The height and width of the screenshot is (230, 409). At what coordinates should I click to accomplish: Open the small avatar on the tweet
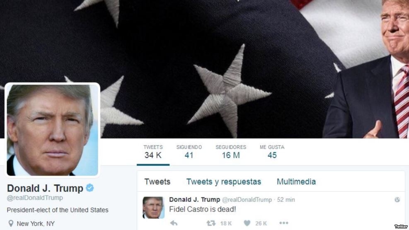coord(153,208)
